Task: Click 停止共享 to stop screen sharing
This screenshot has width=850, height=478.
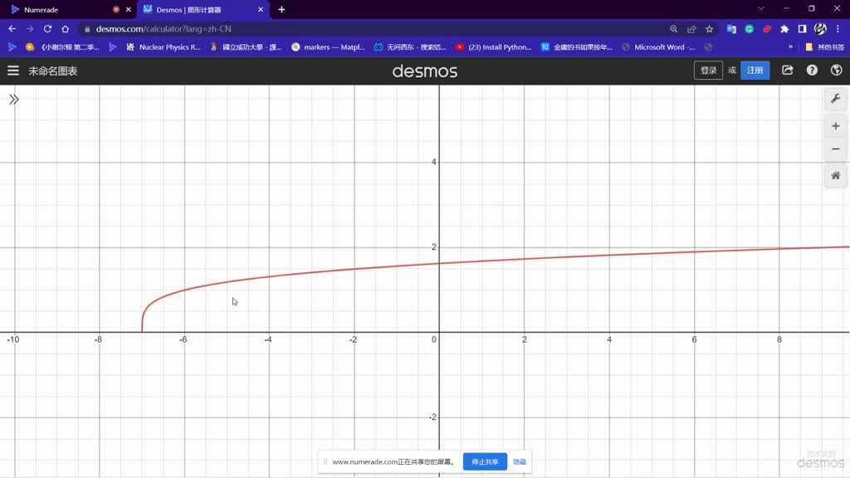Action: click(x=485, y=461)
